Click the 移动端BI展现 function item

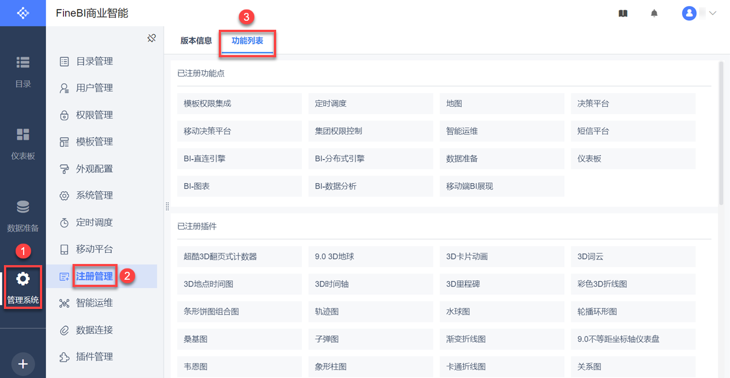click(502, 186)
